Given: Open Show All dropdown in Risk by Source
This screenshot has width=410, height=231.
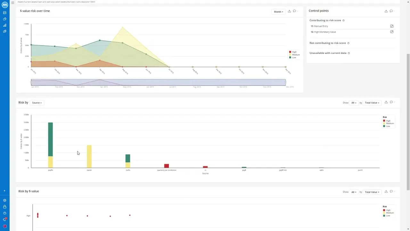Looking at the screenshot, I should [354, 103].
